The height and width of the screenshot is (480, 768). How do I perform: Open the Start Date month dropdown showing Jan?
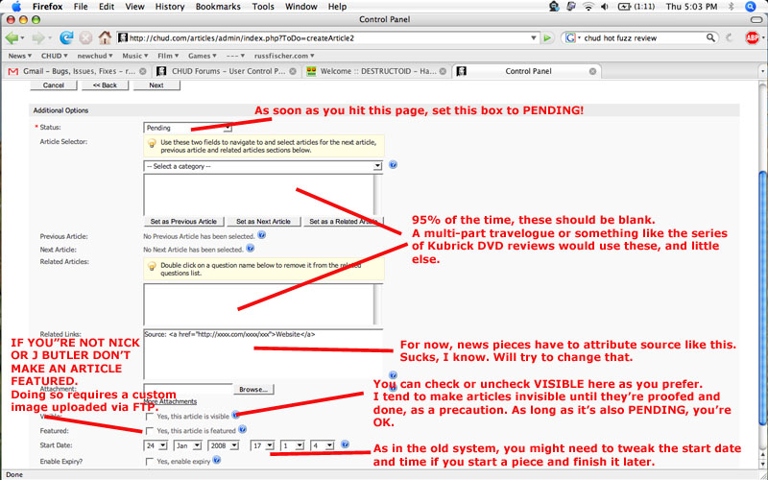point(186,445)
